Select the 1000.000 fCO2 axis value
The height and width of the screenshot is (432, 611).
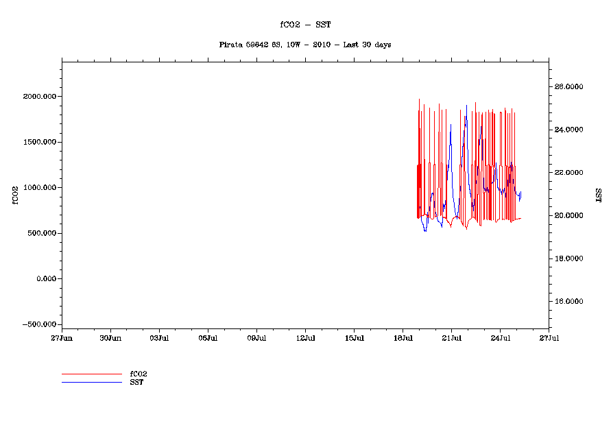tap(39, 188)
